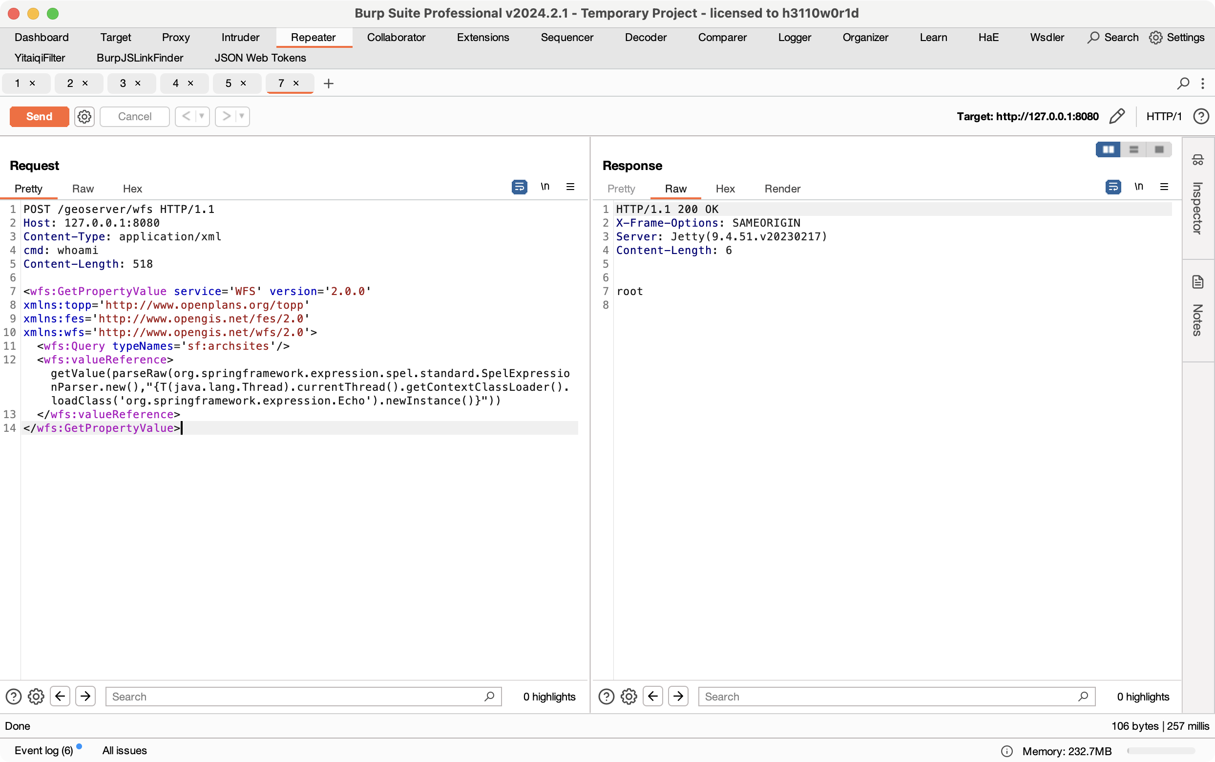Open request editor hamburger menu
The image size is (1215, 762).
570,187
